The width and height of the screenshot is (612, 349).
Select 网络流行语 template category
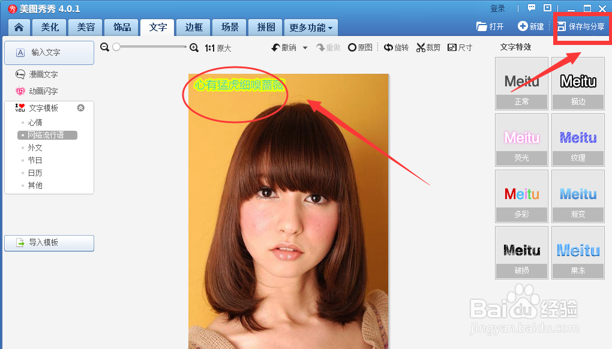pos(47,135)
